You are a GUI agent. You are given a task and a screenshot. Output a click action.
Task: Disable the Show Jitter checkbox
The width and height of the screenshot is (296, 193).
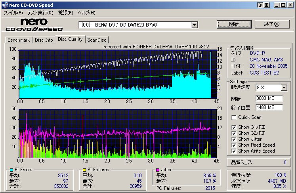(x=234, y=139)
